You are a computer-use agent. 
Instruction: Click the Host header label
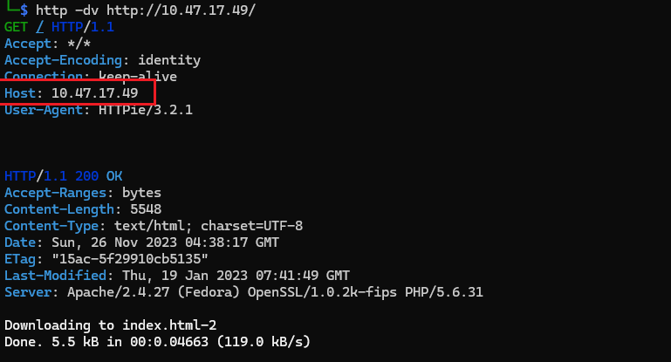tap(20, 92)
